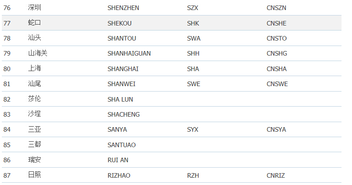The width and height of the screenshot is (352, 185).
Task: Click the Chinese name 蛇口
Action: (x=34, y=23)
